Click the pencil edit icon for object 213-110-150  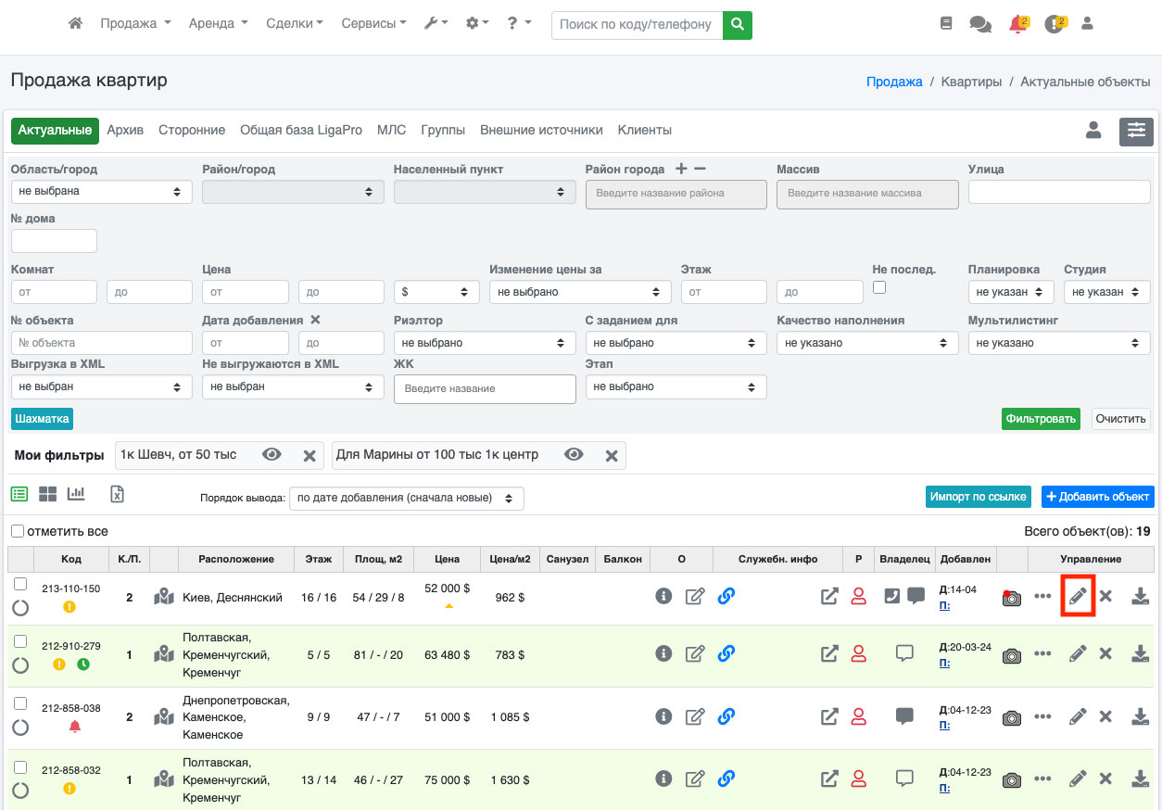tap(1077, 597)
